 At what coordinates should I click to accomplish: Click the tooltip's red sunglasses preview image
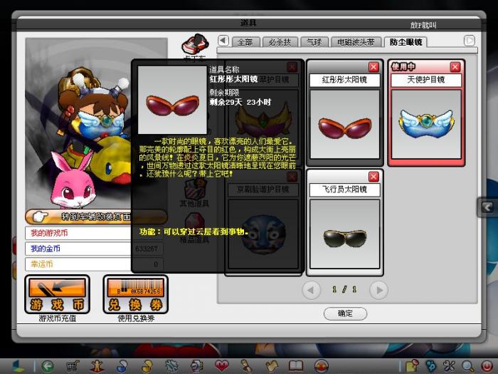pyautogui.click(x=172, y=100)
